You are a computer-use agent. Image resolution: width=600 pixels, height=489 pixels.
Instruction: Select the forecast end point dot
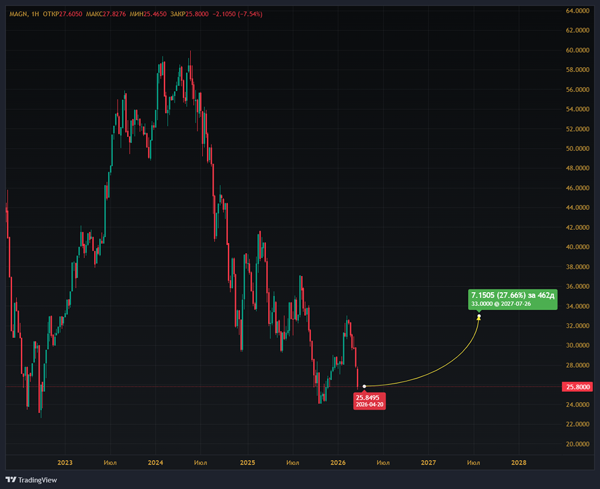point(479,316)
